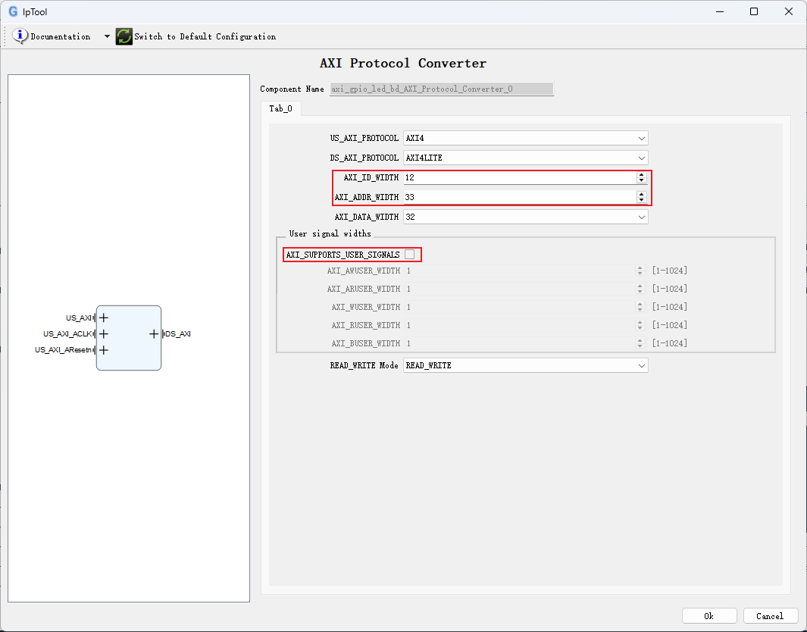Open the READ_WRITE Mode dropdown
The width and height of the screenshot is (807, 632).
point(525,365)
